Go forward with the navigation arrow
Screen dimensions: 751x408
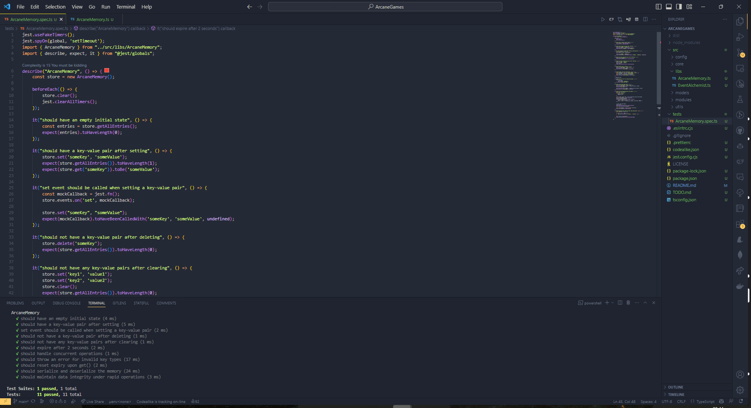(x=260, y=7)
